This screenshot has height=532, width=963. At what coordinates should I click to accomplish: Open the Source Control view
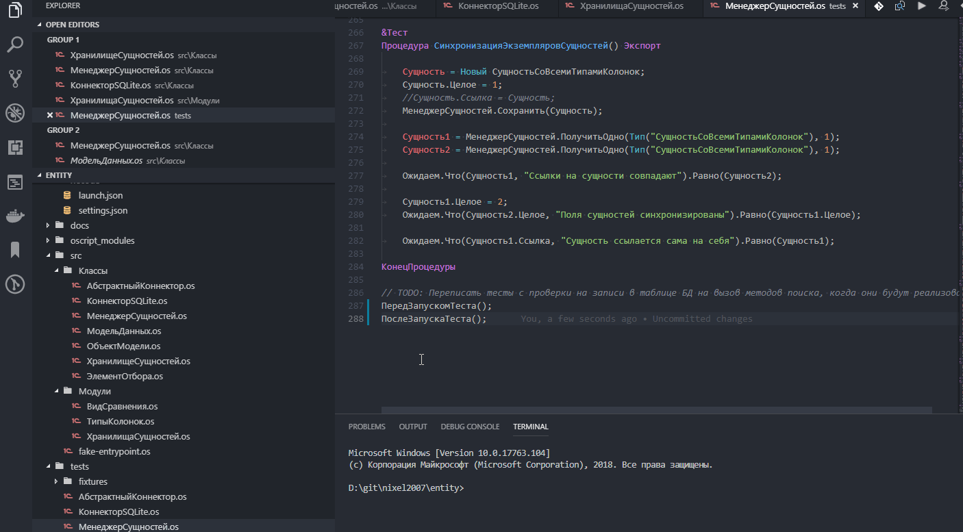point(14,78)
